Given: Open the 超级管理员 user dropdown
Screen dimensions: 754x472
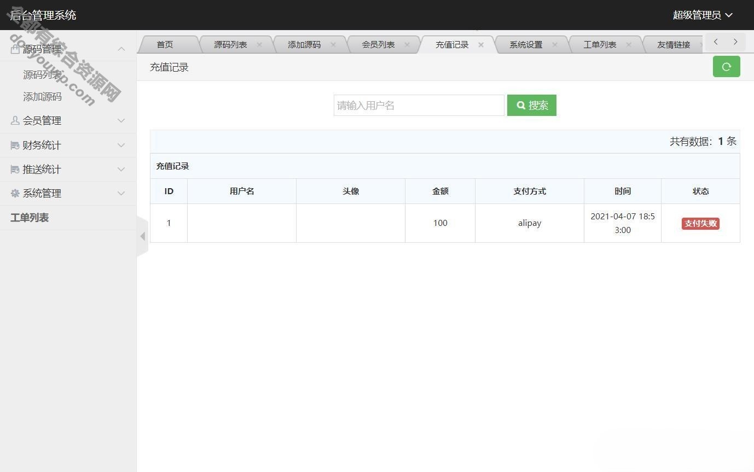Looking at the screenshot, I should [x=703, y=15].
